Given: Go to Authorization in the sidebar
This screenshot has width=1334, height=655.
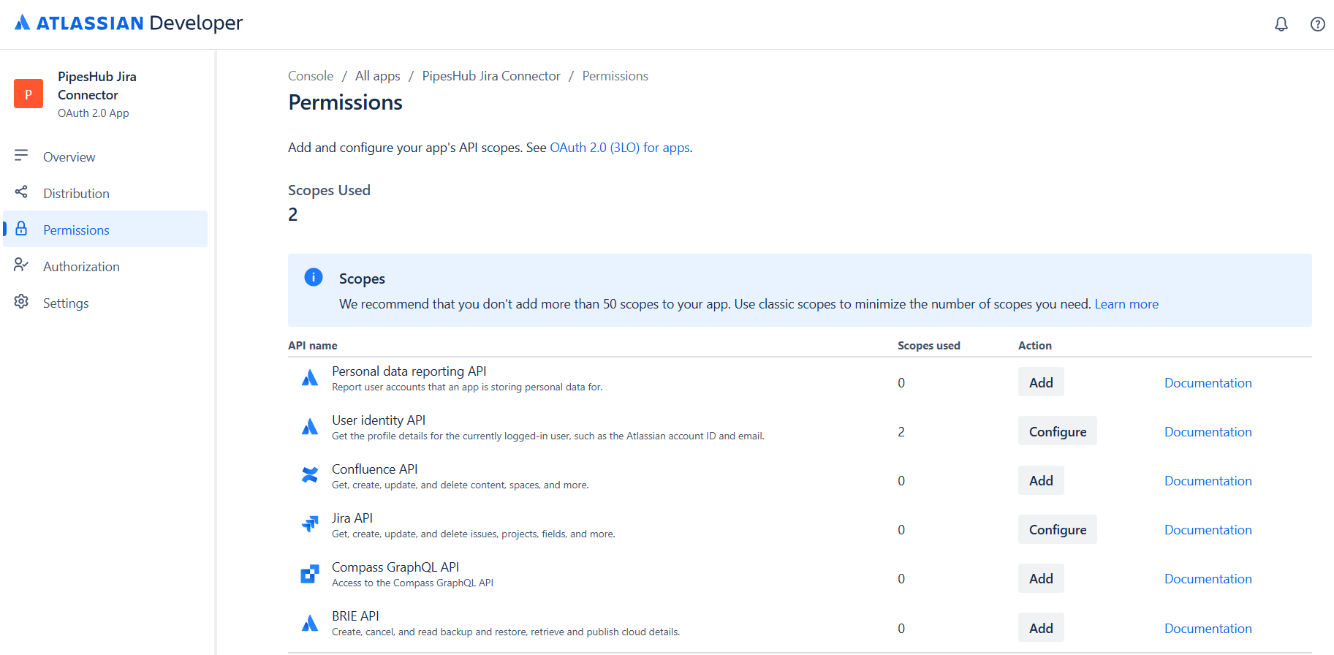Looking at the screenshot, I should coord(105,266).
